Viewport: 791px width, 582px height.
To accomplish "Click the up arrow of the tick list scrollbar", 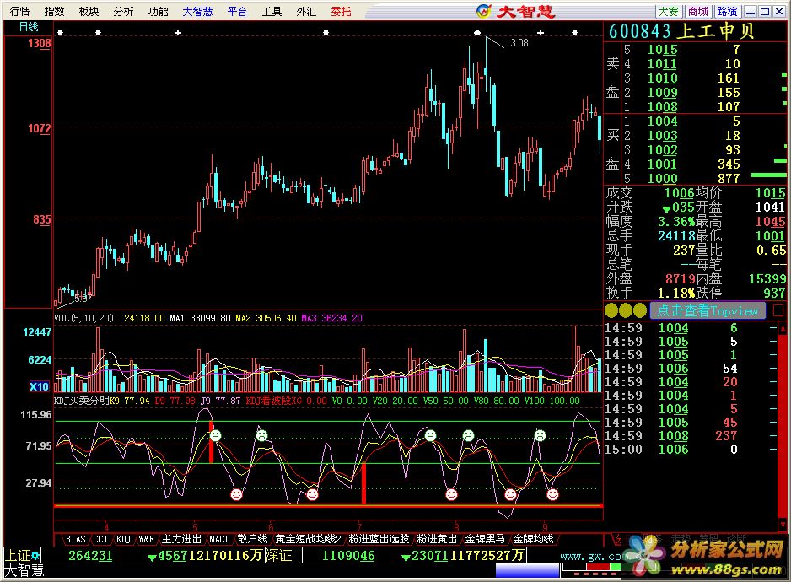I will (x=783, y=329).
